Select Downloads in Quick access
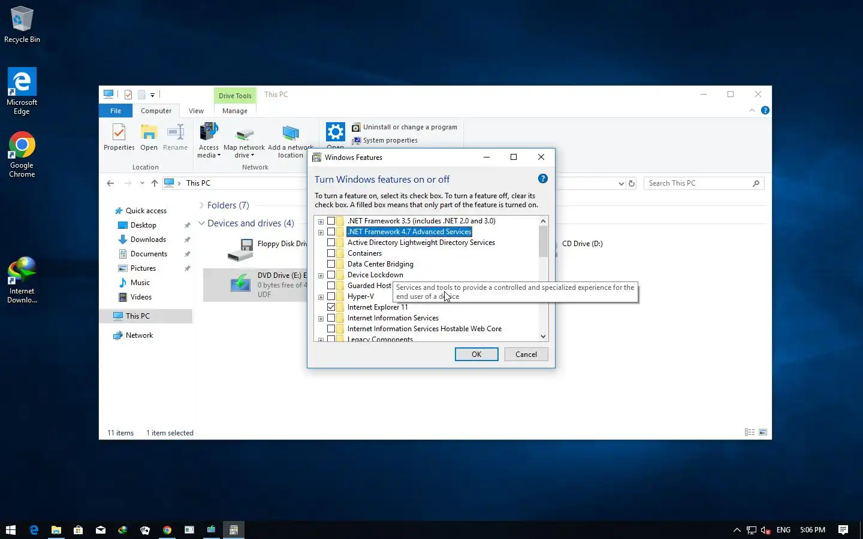 click(148, 240)
